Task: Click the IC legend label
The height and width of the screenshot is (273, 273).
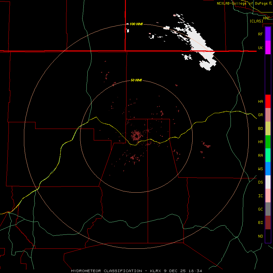Action: click(260, 196)
